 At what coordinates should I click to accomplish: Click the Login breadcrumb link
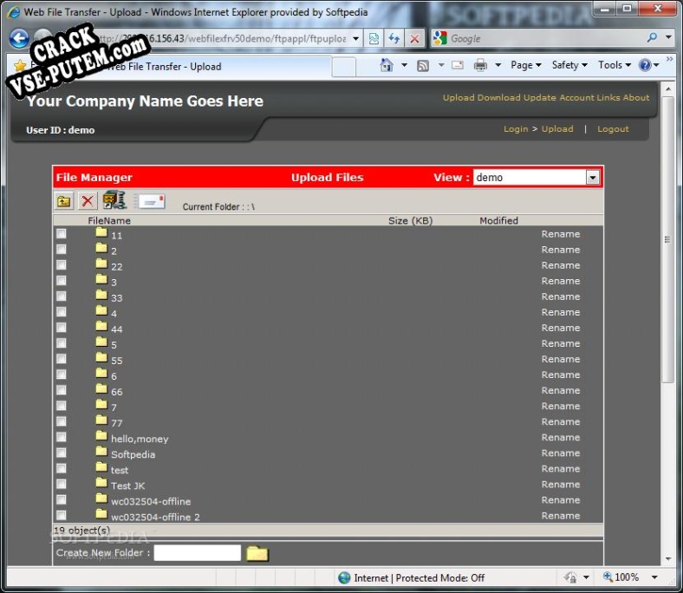pos(516,129)
